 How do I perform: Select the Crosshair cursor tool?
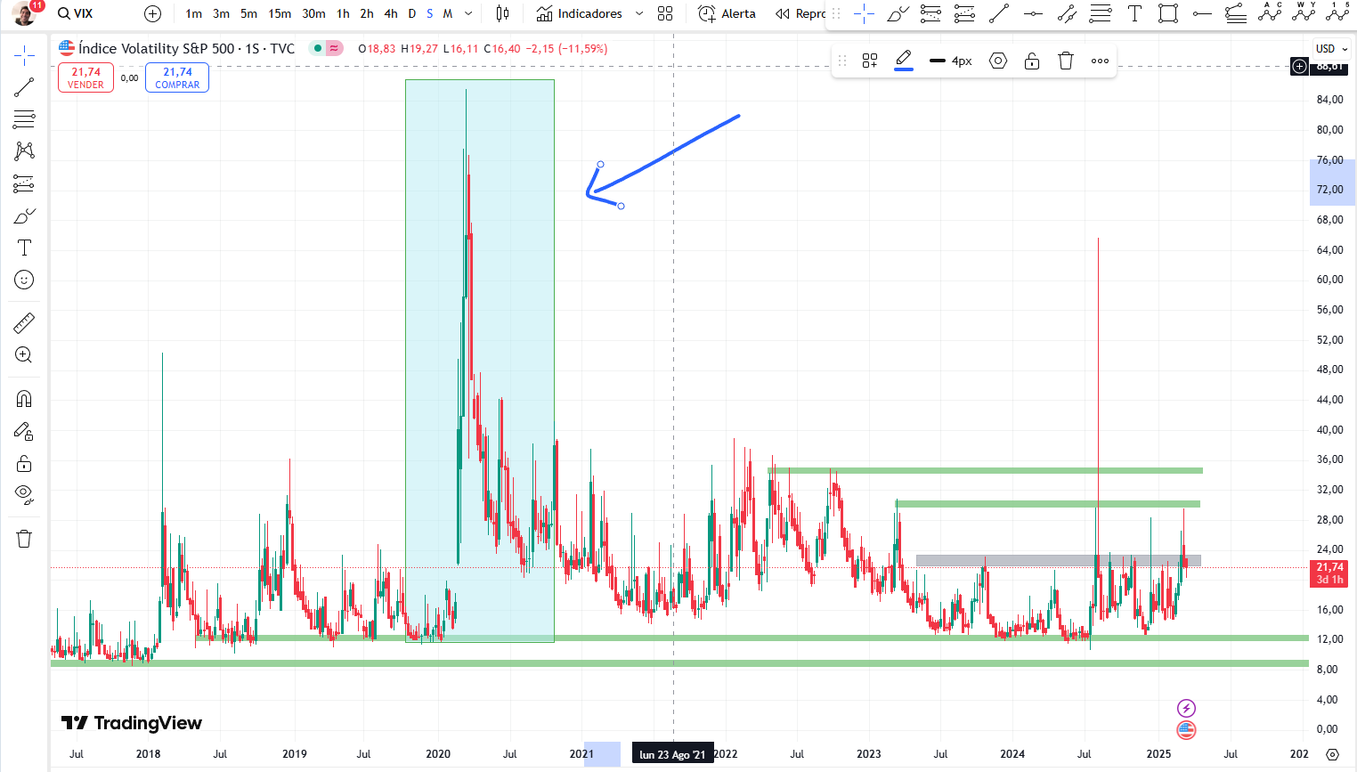[23, 53]
